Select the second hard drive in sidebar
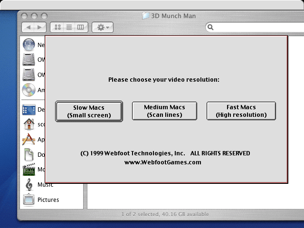The width and height of the screenshot is (304, 228). pyautogui.click(x=29, y=75)
